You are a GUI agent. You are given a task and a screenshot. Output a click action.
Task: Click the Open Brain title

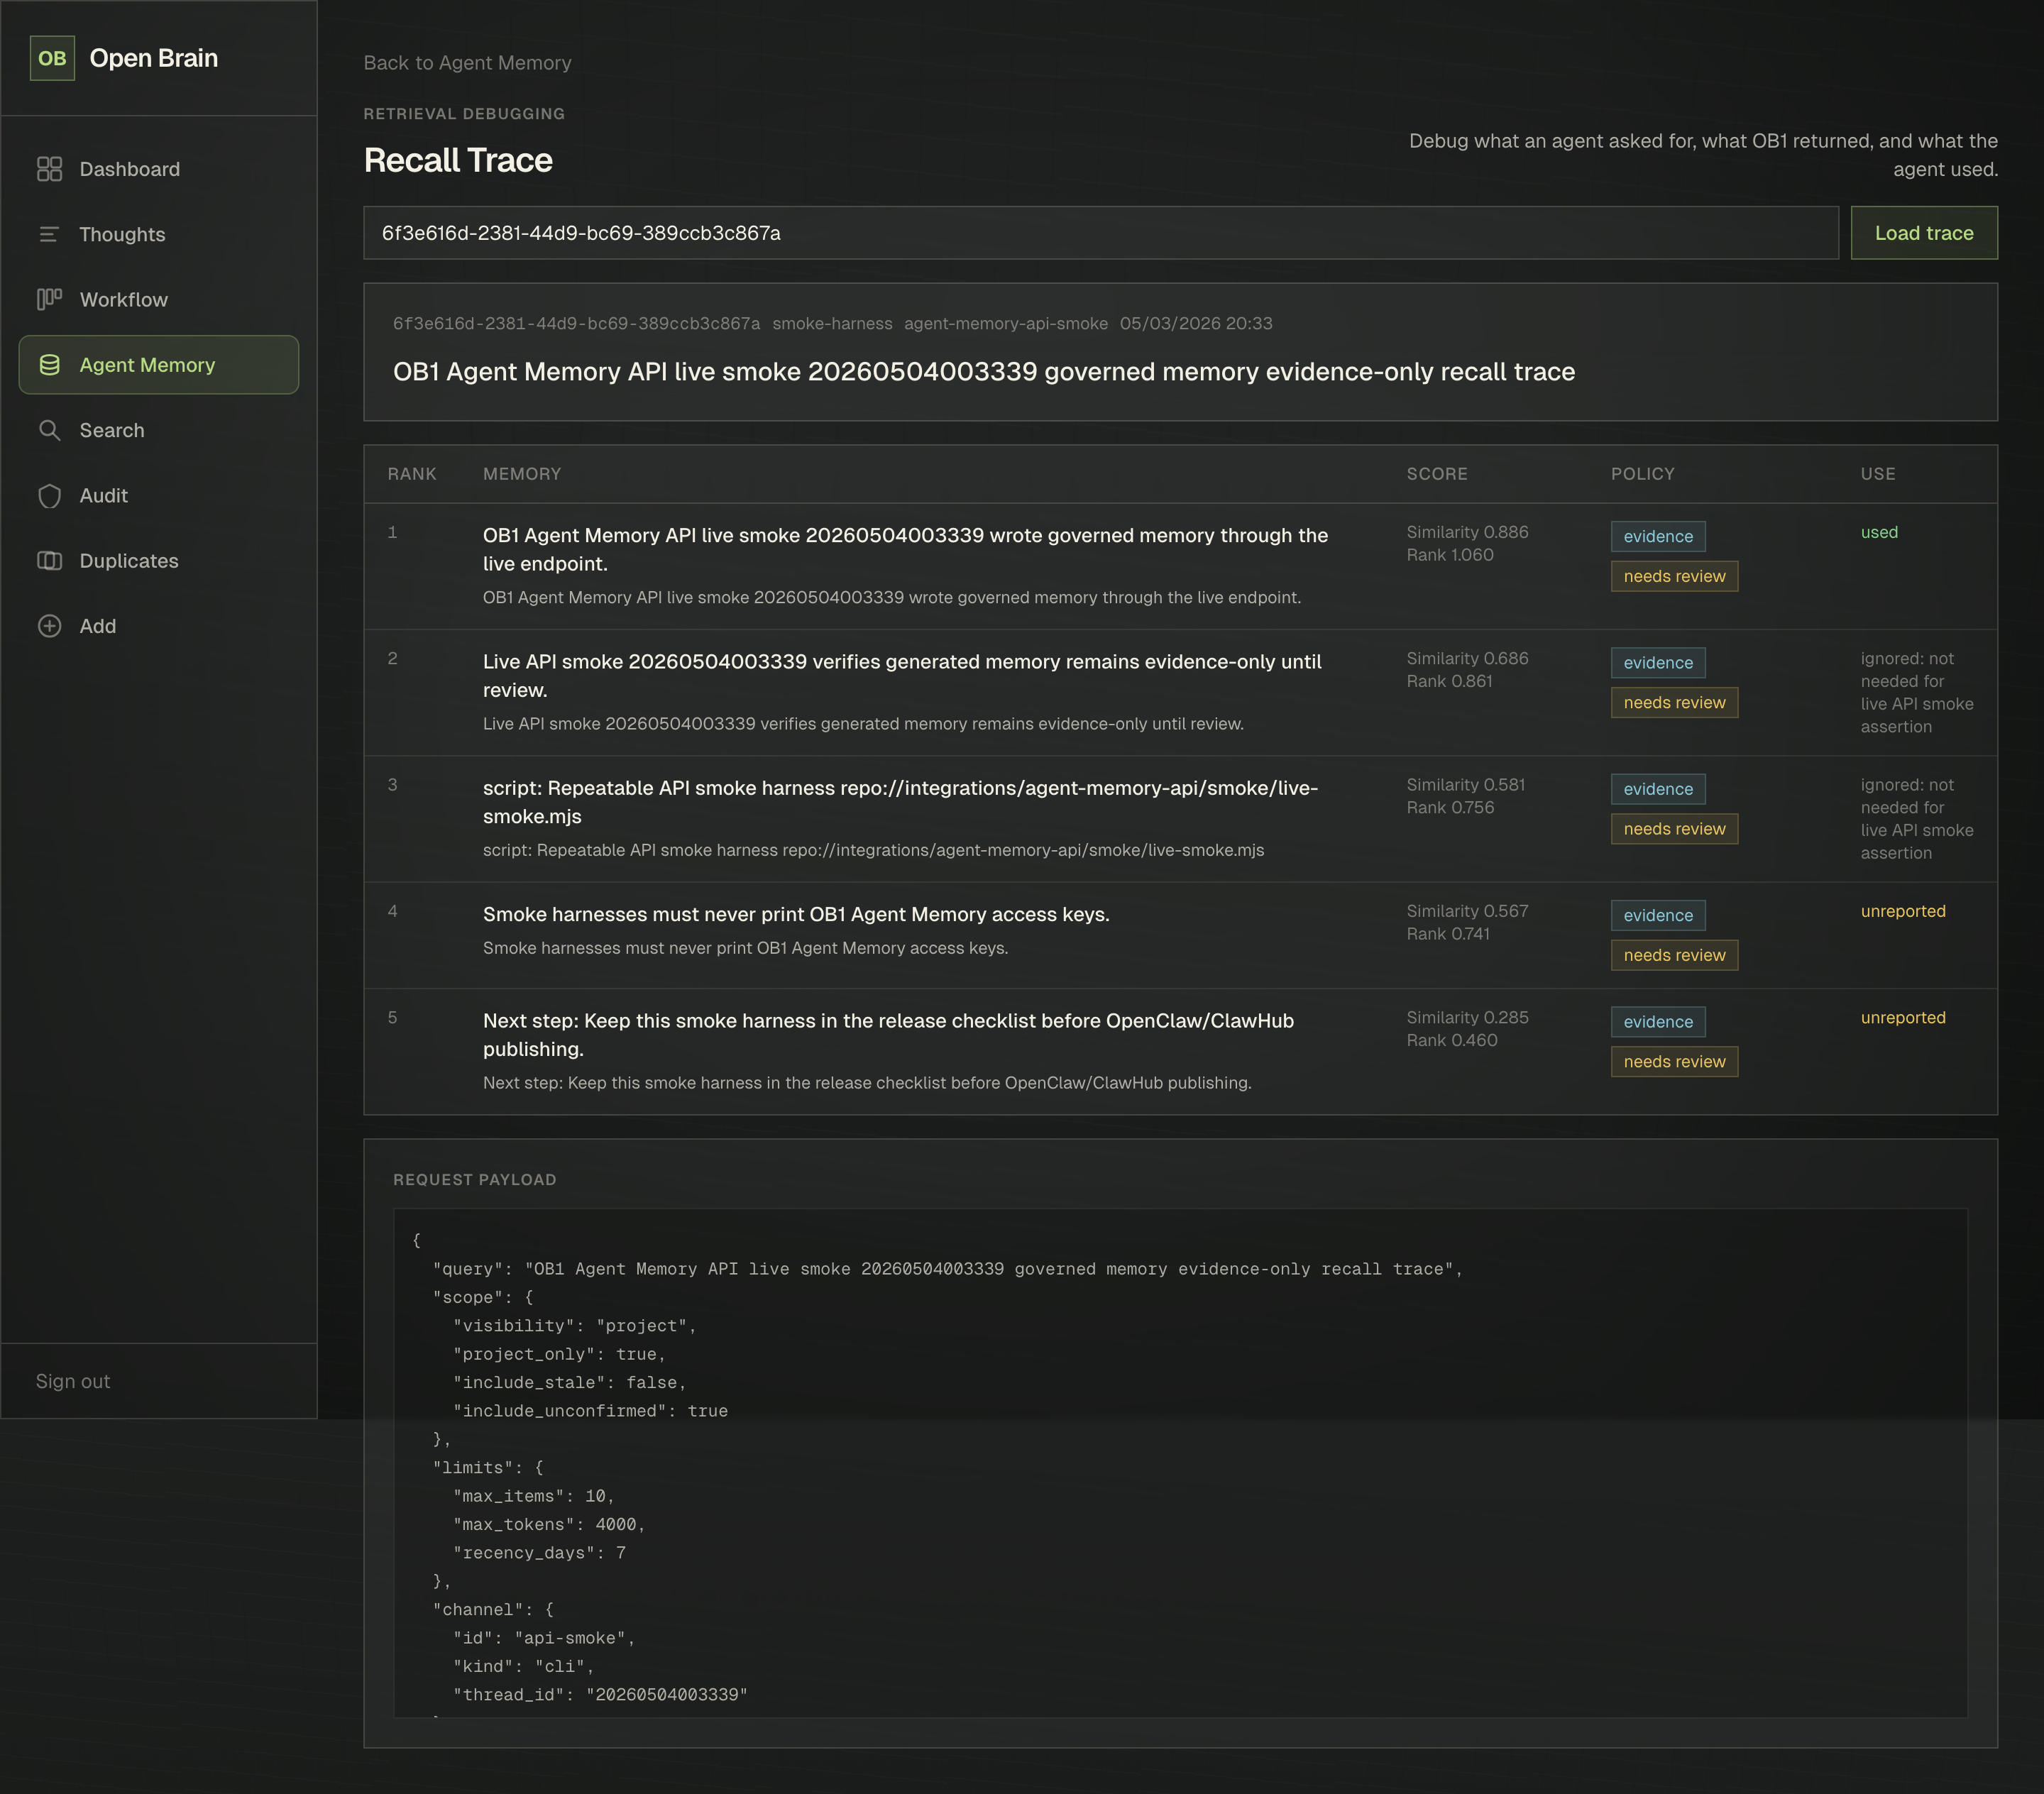[154, 58]
